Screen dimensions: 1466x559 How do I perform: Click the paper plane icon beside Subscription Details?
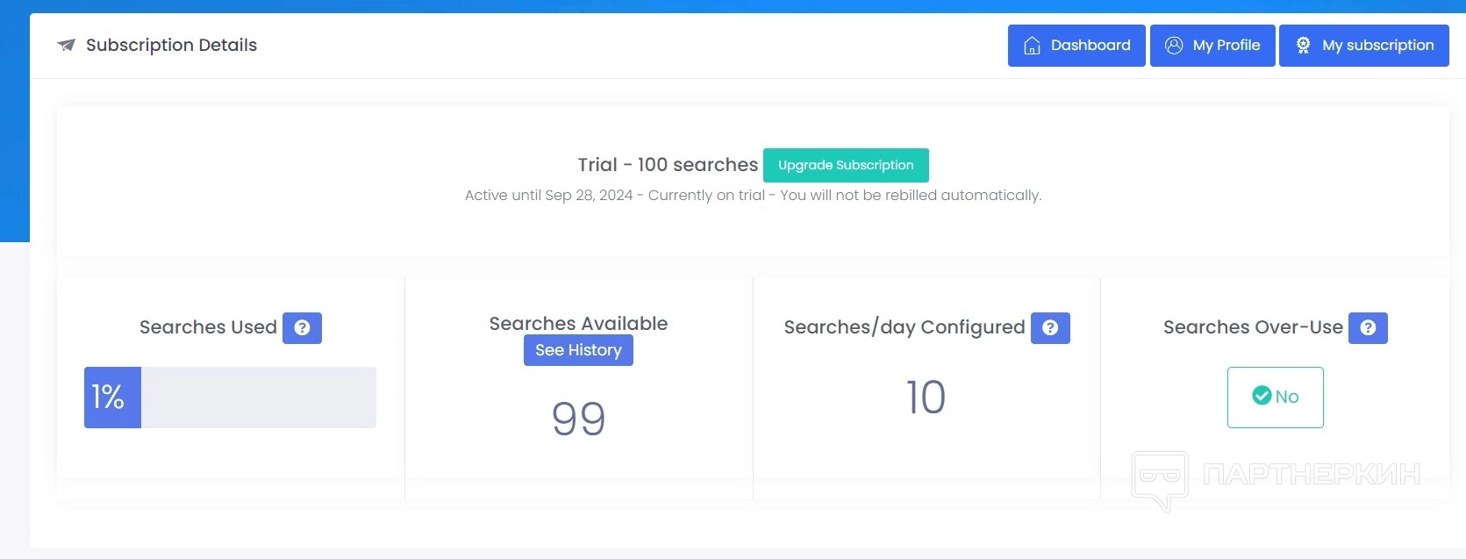(66, 45)
